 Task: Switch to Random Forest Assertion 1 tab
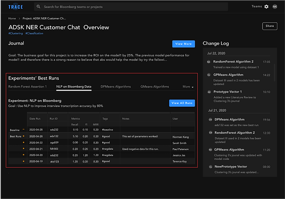(28, 87)
